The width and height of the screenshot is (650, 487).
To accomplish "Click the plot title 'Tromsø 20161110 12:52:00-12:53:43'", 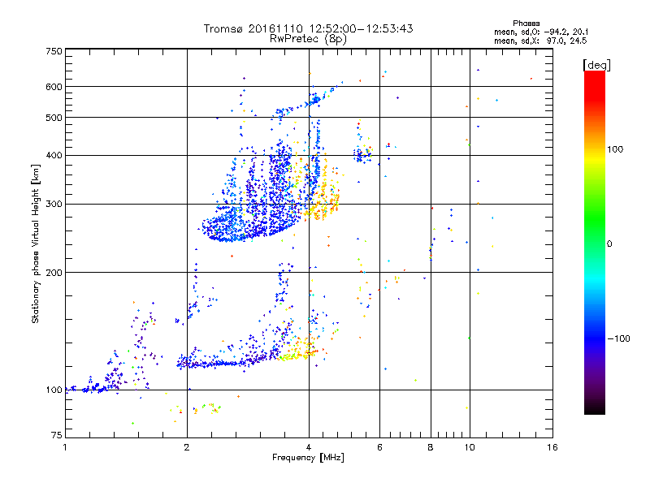I will 308,28.
